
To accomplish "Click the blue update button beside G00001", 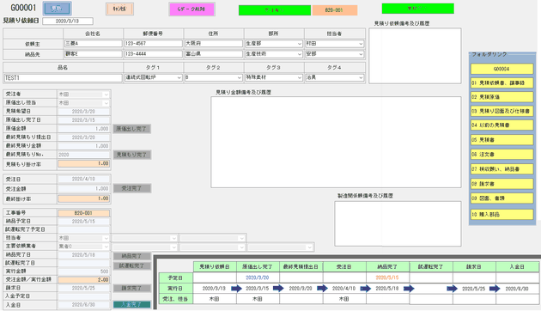I will 58,9.
